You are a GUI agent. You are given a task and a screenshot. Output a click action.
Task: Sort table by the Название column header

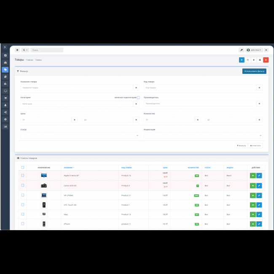pyautogui.click(x=67, y=167)
